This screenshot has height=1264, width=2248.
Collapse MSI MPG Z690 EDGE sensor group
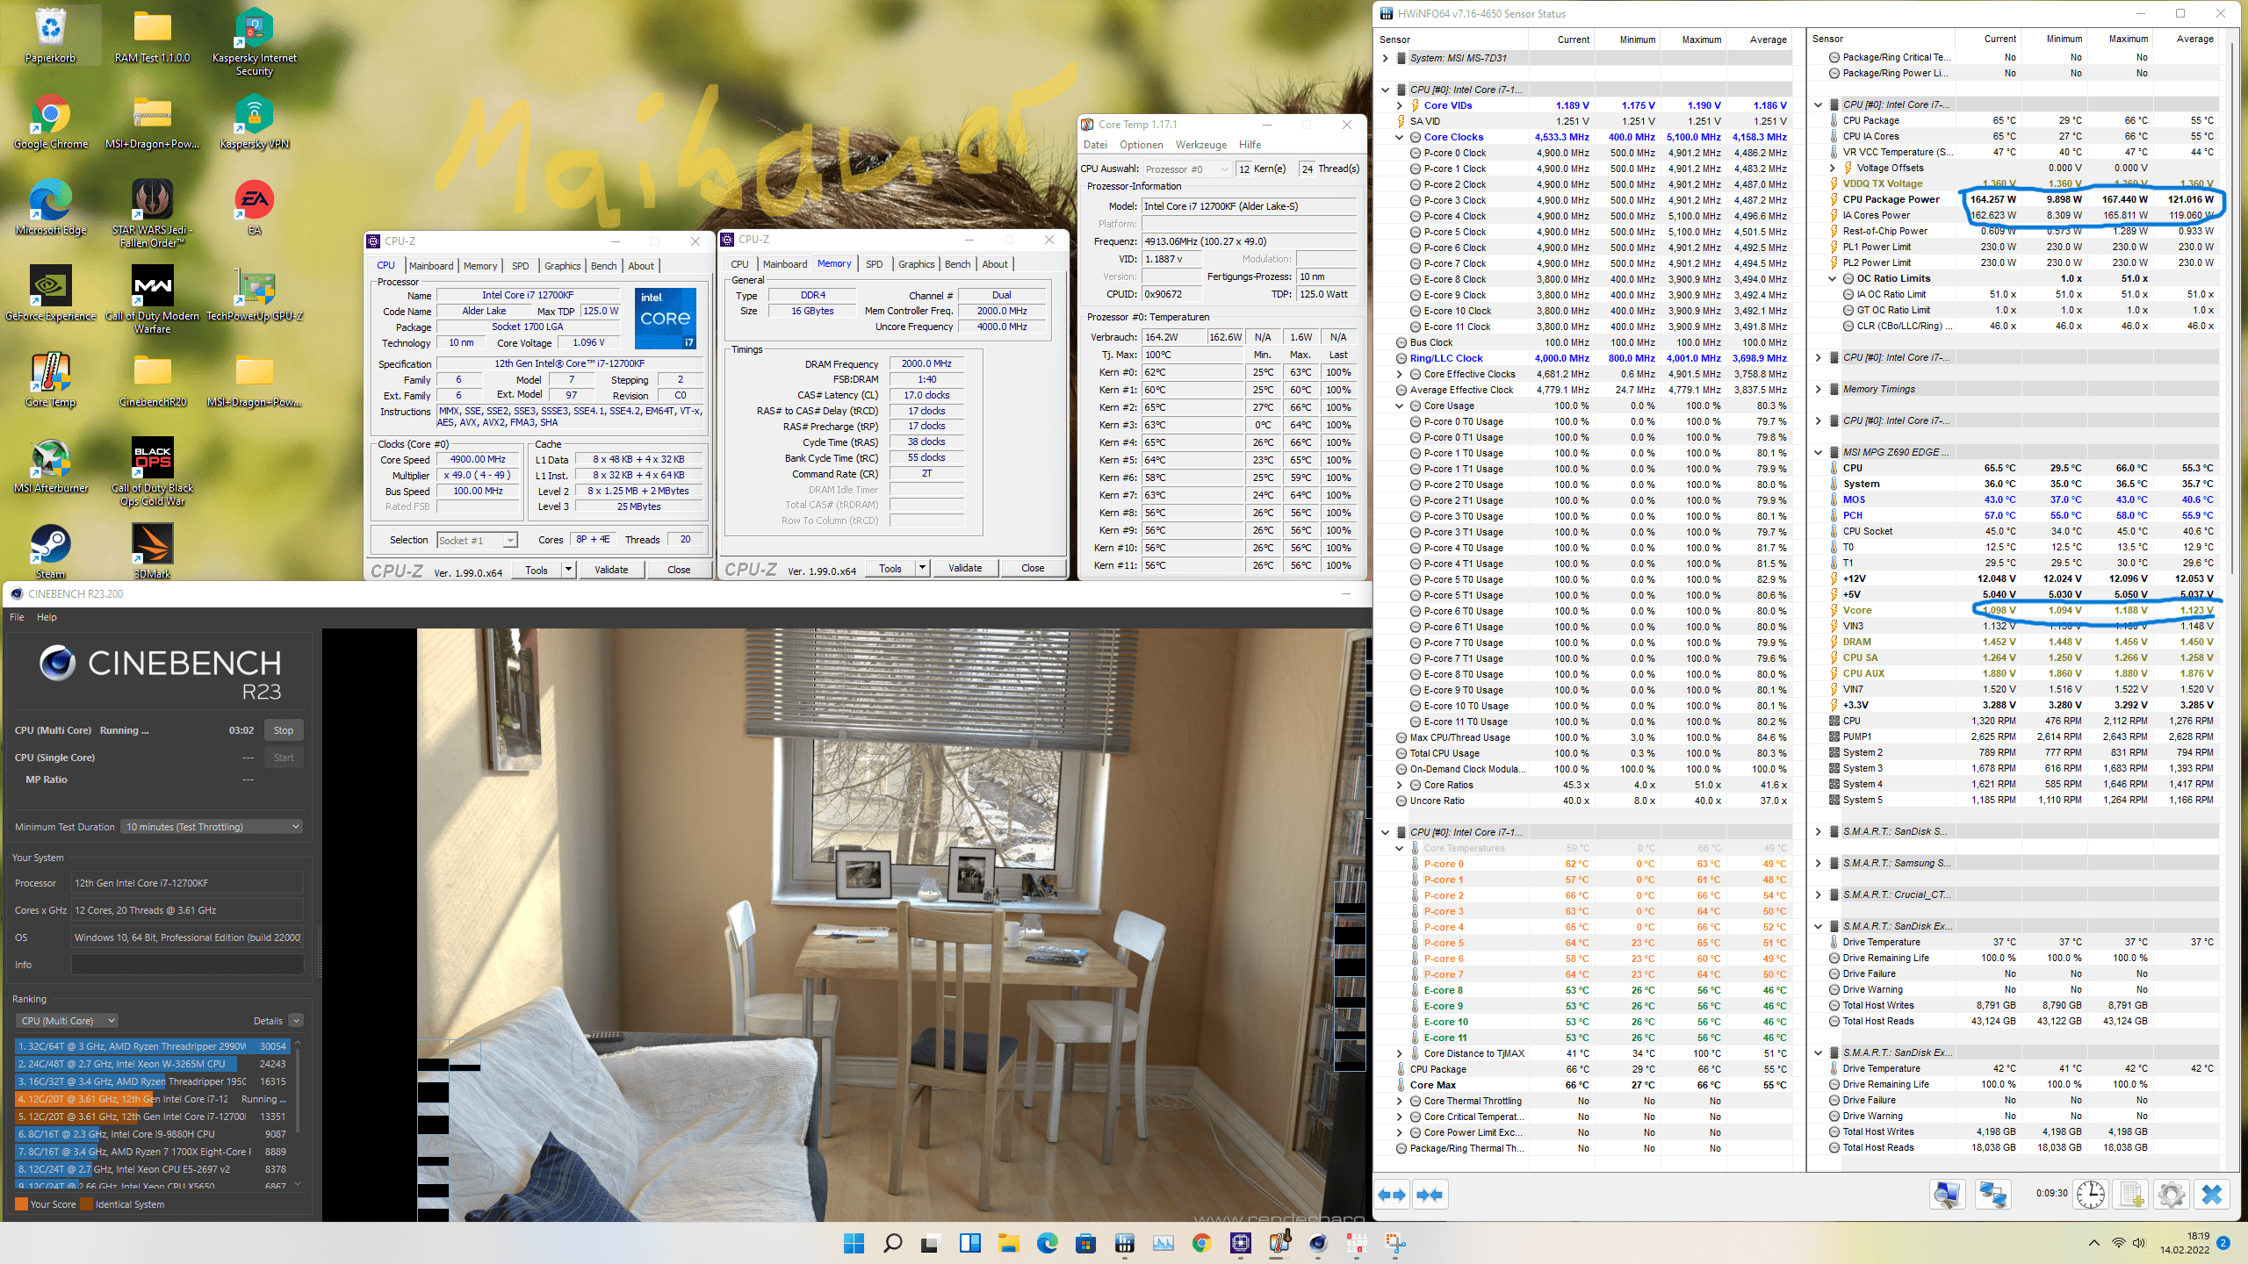pos(1818,452)
